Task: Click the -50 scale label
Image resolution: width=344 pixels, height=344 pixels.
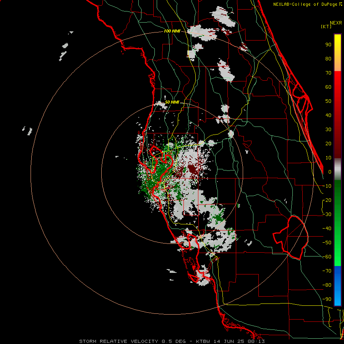Action: click(327, 243)
